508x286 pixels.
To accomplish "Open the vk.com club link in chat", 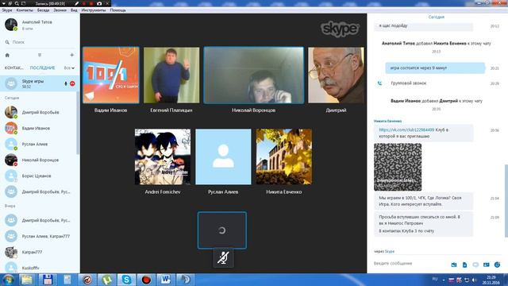I will click(x=406, y=129).
